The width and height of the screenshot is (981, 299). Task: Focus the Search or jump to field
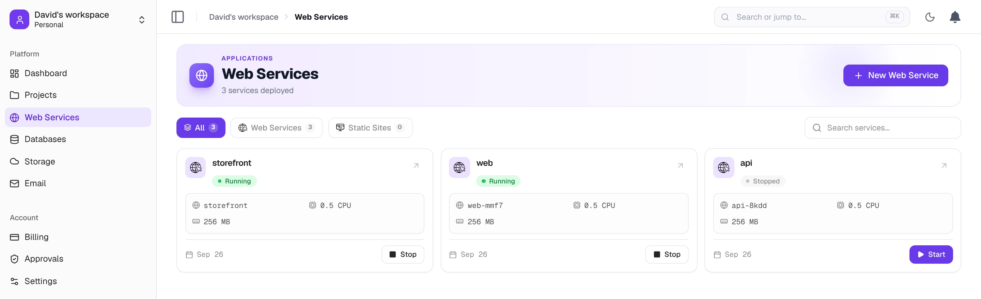(x=811, y=17)
